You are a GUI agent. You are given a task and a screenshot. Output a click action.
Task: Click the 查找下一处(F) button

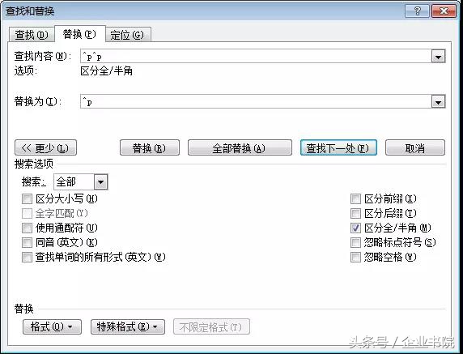coord(338,147)
